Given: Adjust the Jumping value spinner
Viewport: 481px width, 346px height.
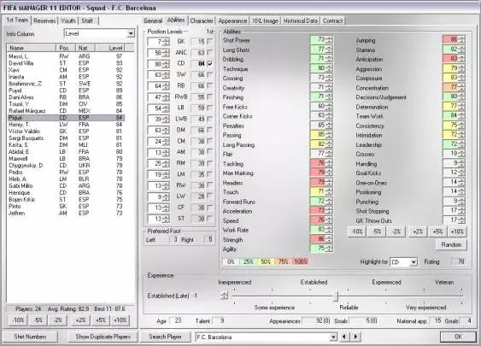Looking at the screenshot, I should coord(461,39).
